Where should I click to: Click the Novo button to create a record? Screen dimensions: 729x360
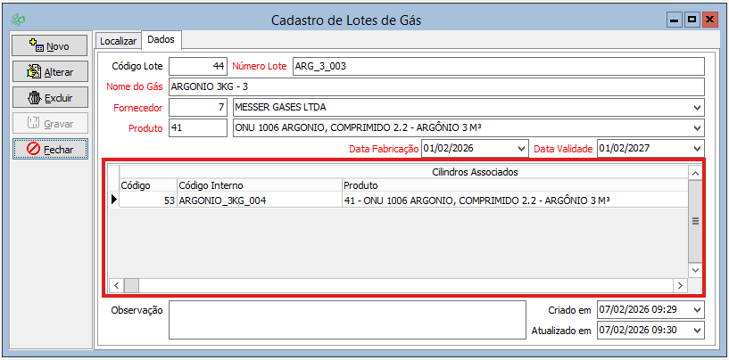point(49,45)
